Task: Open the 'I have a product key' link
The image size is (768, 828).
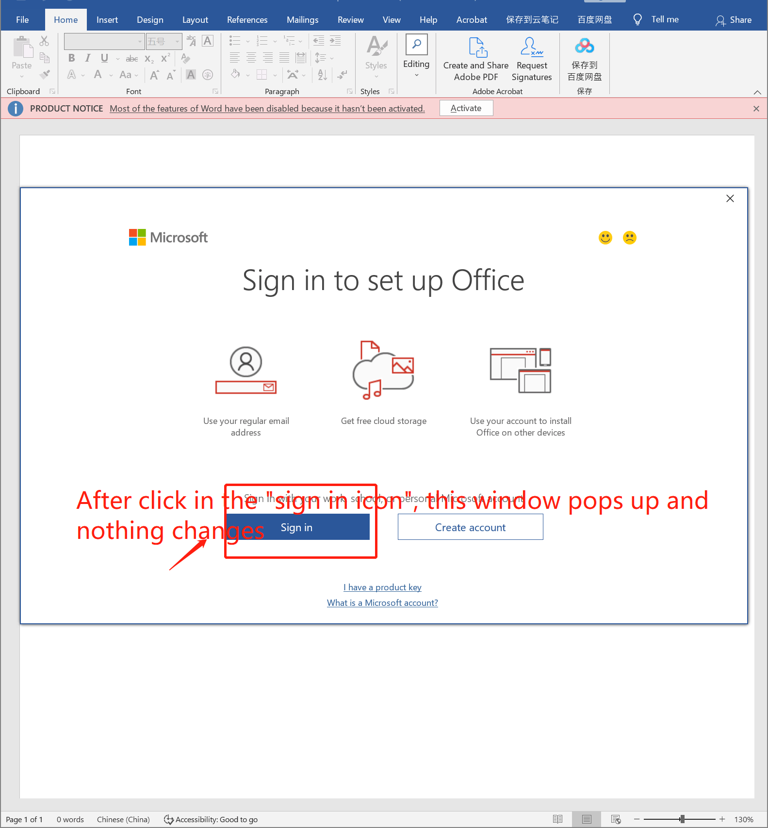Action: 382,587
